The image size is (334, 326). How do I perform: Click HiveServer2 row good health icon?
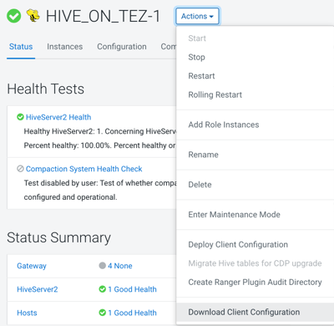pyautogui.click(x=102, y=289)
